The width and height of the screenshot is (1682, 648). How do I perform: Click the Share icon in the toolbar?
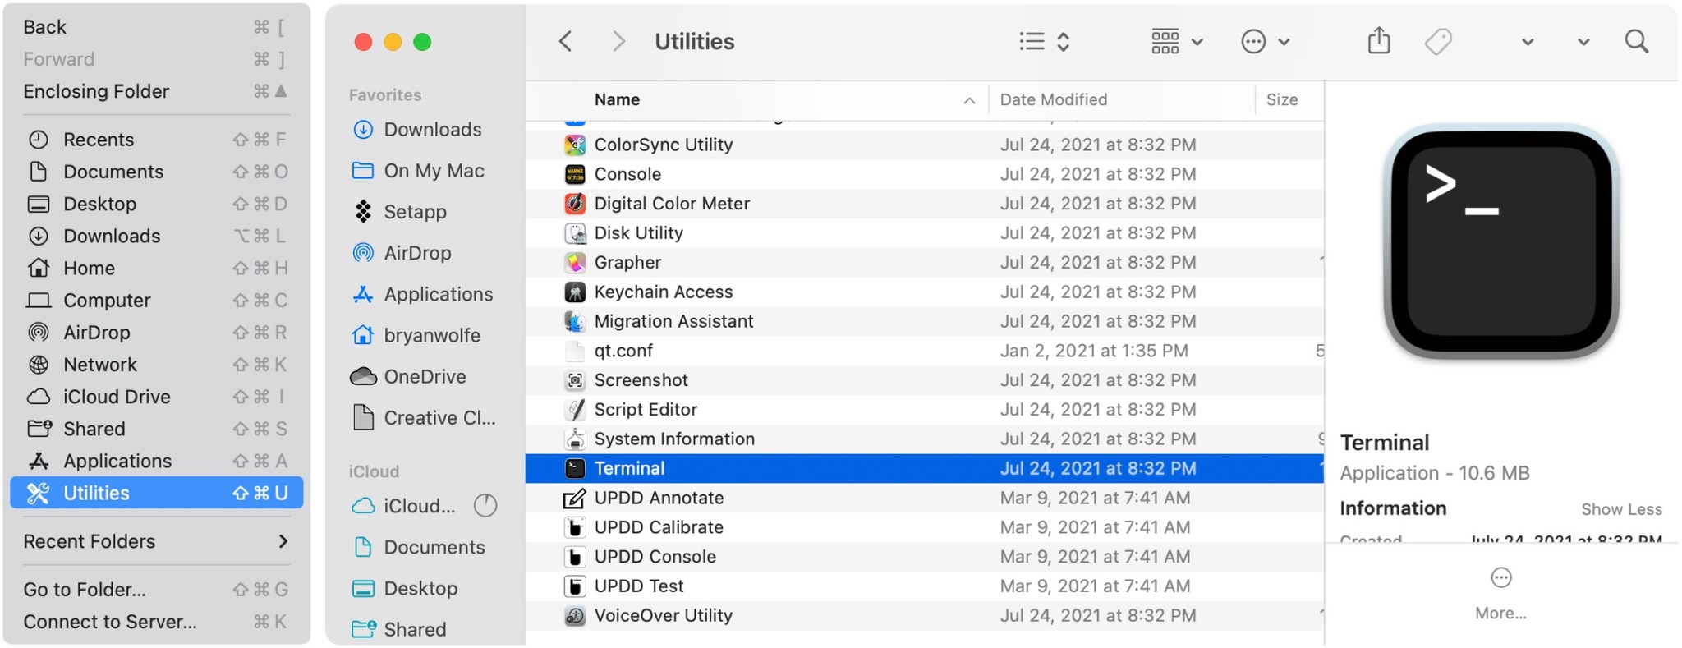click(1379, 41)
